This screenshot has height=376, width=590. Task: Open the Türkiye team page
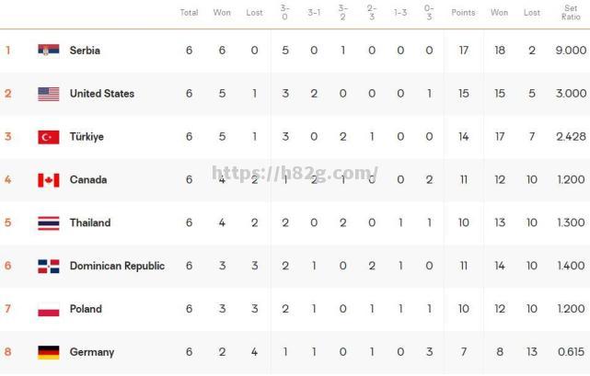click(87, 137)
